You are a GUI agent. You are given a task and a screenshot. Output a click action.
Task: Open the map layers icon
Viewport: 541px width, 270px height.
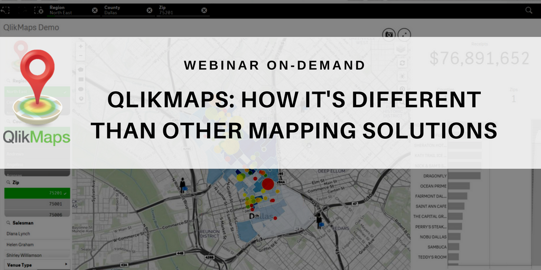point(401,49)
